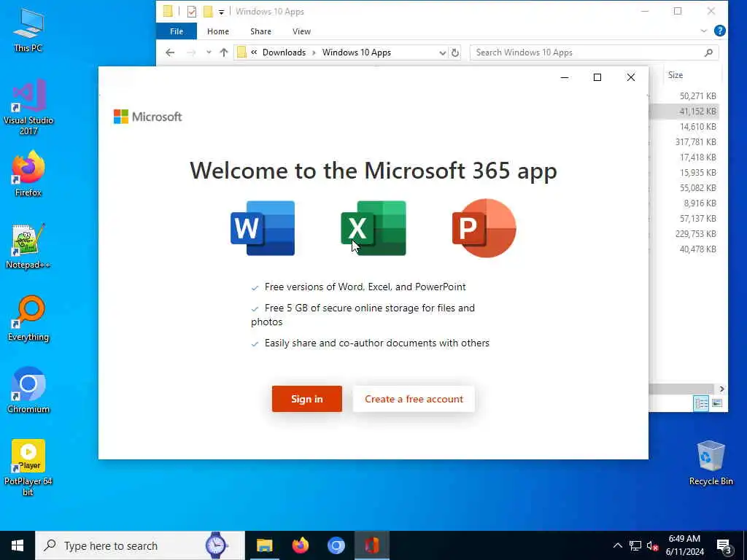
Task: Show hidden system tray icons
Action: point(617,545)
